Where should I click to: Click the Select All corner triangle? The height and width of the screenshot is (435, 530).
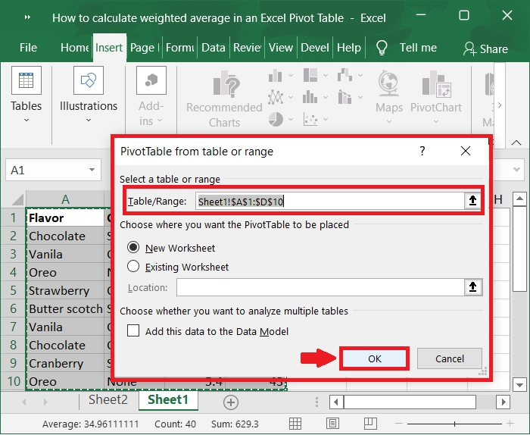(x=17, y=199)
